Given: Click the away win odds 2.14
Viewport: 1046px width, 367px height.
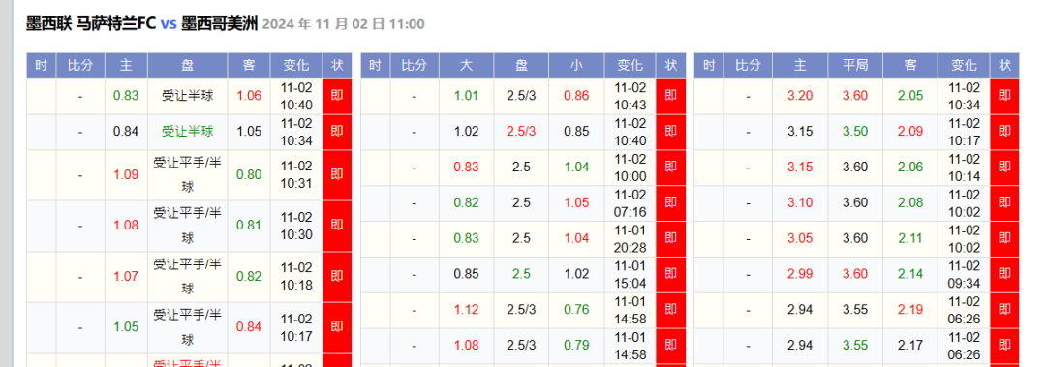Looking at the screenshot, I should (909, 274).
